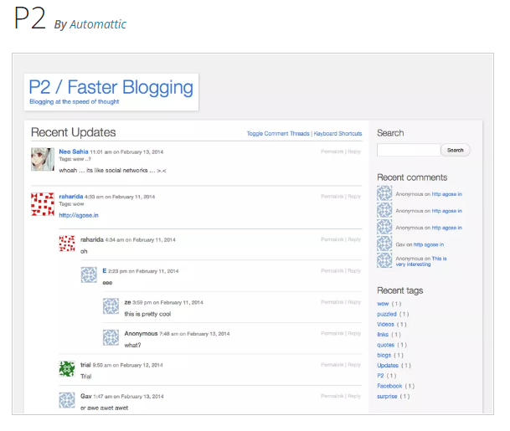Click the timestamp '11:01 am on February 13, 2014'

[126, 152]
